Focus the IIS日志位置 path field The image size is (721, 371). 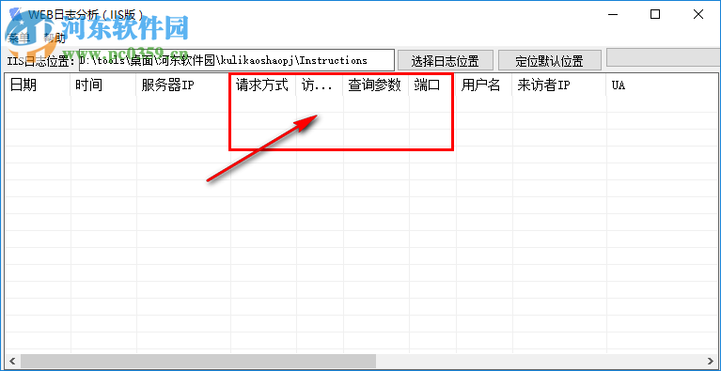236,60
